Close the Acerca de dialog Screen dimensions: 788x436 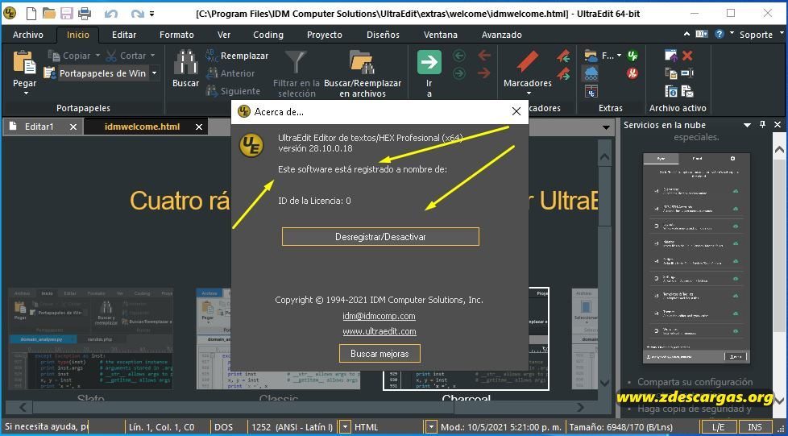click(x=516, y=112)
